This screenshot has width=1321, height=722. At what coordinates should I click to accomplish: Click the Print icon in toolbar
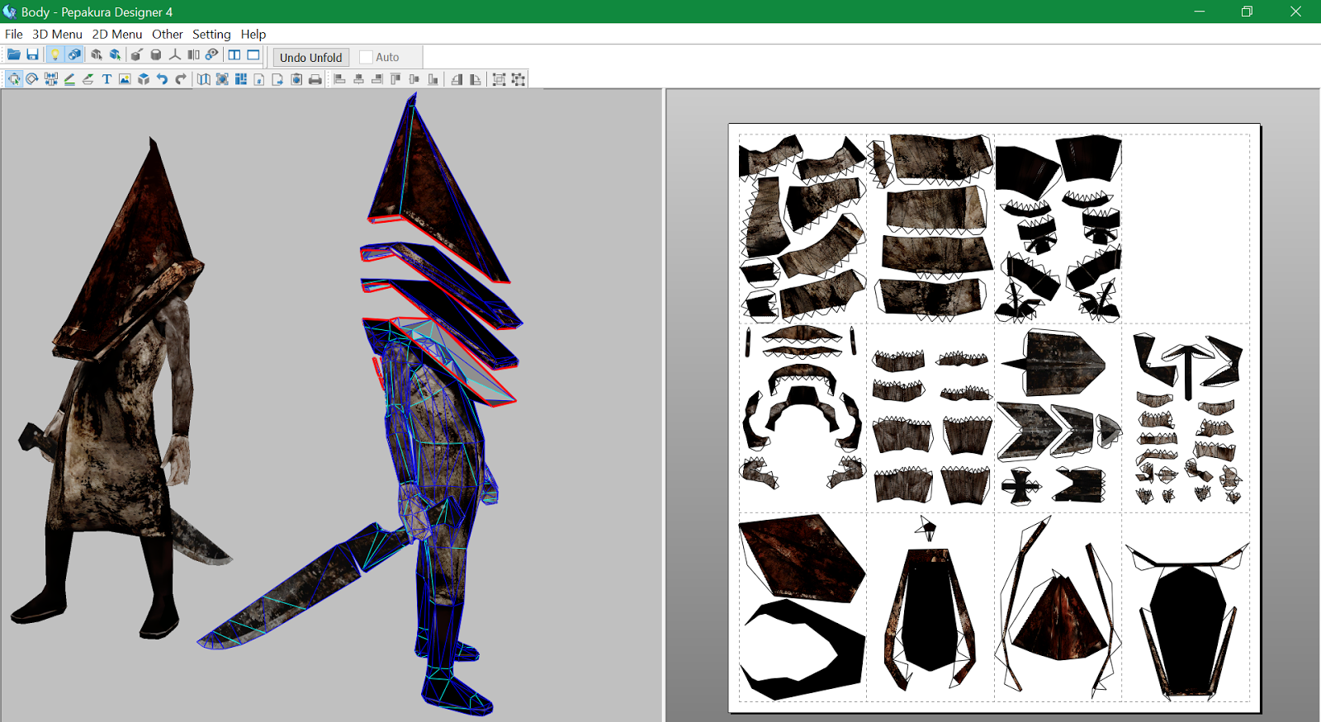315,80
